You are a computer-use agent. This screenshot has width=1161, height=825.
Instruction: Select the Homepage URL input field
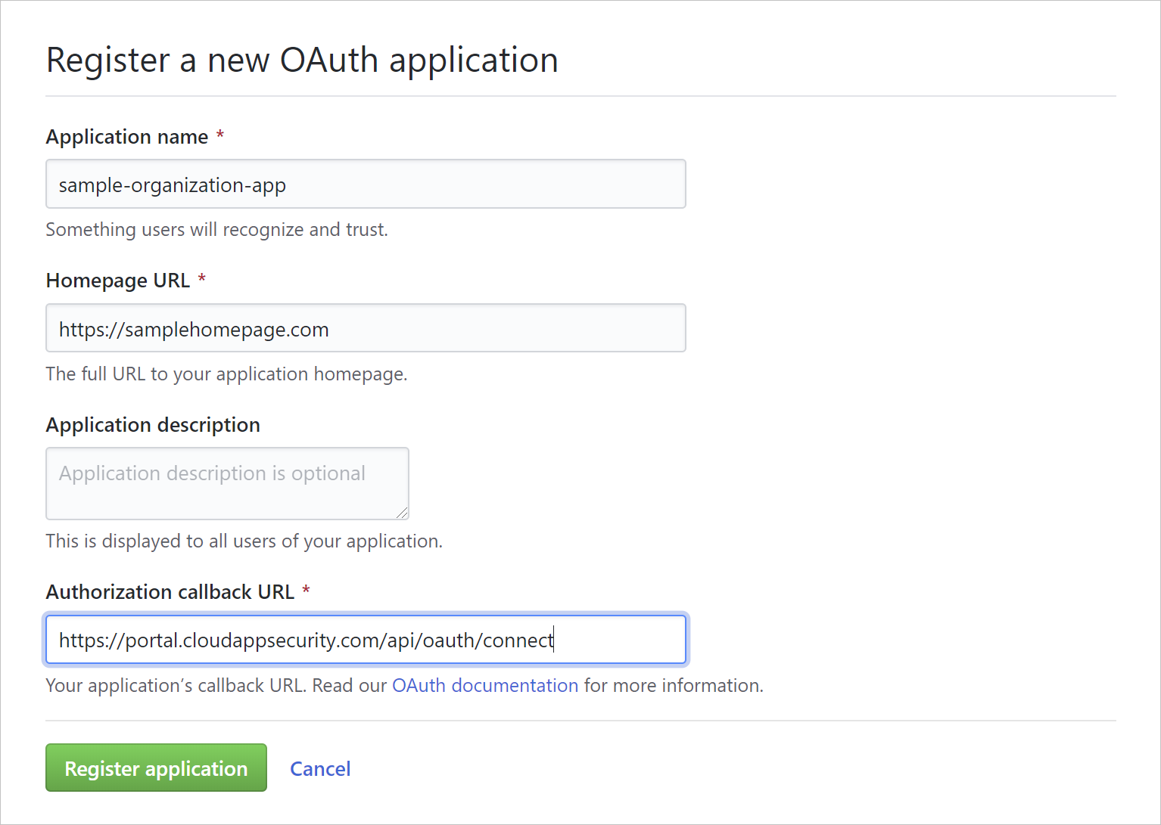pos(366,327)
